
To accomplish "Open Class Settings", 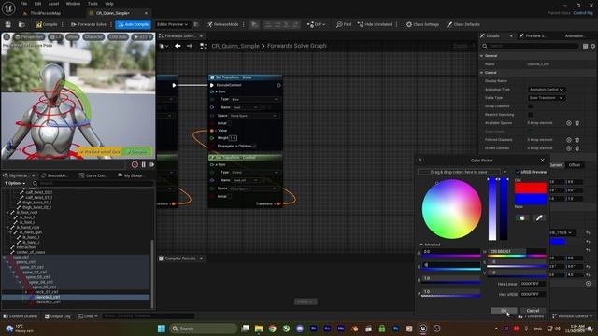I will (x=422, y=24).
